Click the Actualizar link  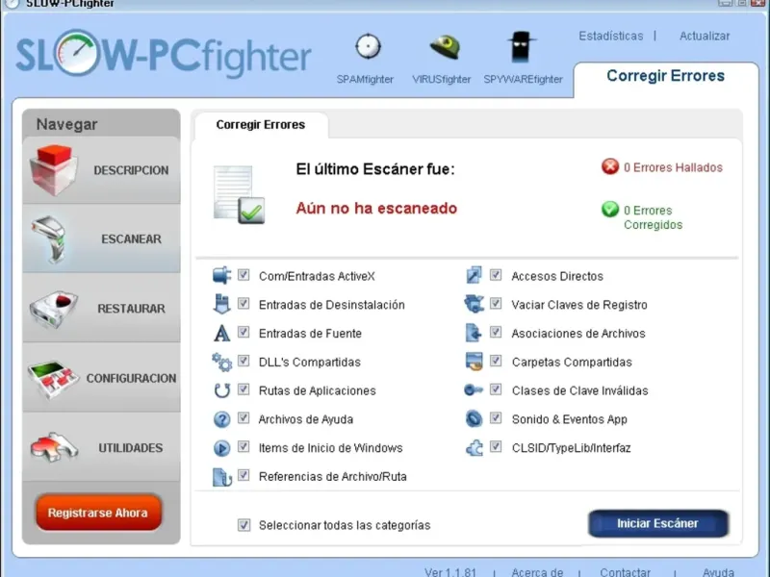click(x=705, y=36)
